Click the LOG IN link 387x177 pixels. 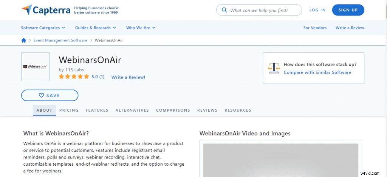[317, 10]
